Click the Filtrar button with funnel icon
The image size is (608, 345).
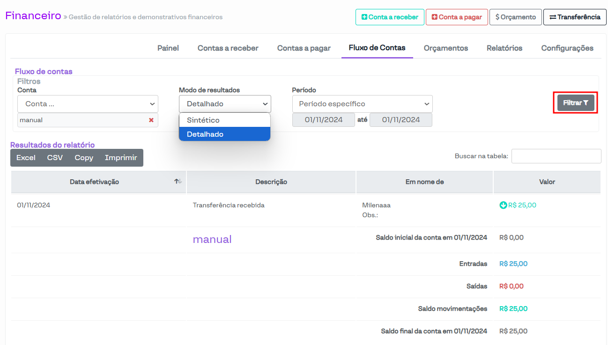click(x=576, y=103)
